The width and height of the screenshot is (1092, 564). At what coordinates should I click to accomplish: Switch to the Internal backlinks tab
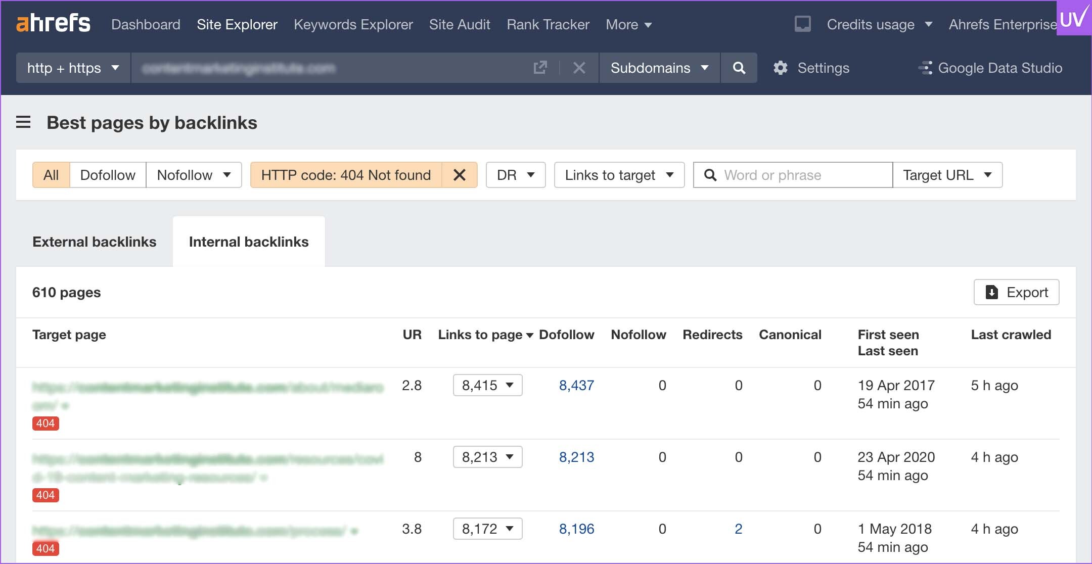coord(249,242)
